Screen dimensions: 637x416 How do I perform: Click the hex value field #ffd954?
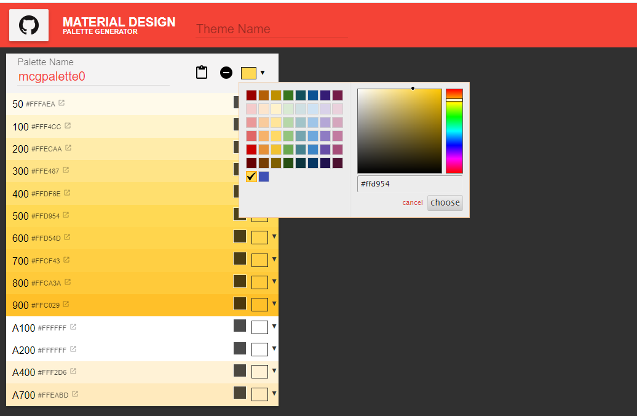tap(410, 184)
